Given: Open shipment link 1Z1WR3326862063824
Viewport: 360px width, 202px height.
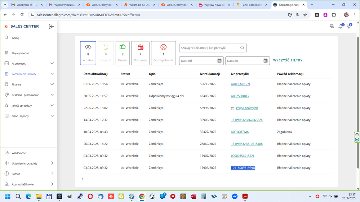Looking at the screenshot, I should click(x=247, y=120).
